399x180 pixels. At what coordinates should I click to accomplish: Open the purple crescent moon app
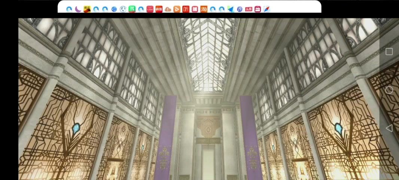click(x=78, y=9)
